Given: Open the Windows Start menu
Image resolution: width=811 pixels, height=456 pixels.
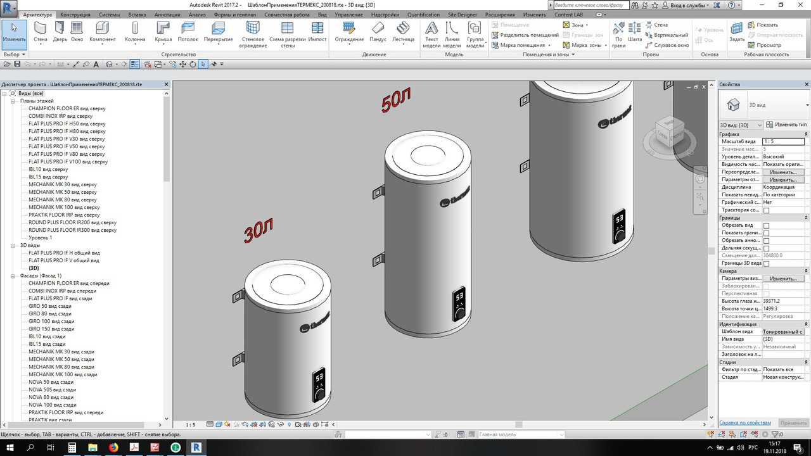Looking at the screenshot, I should [x=10, y=448].
